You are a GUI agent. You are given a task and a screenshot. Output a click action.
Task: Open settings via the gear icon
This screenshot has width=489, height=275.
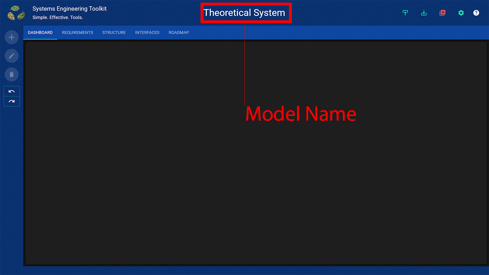click(461, 13)
